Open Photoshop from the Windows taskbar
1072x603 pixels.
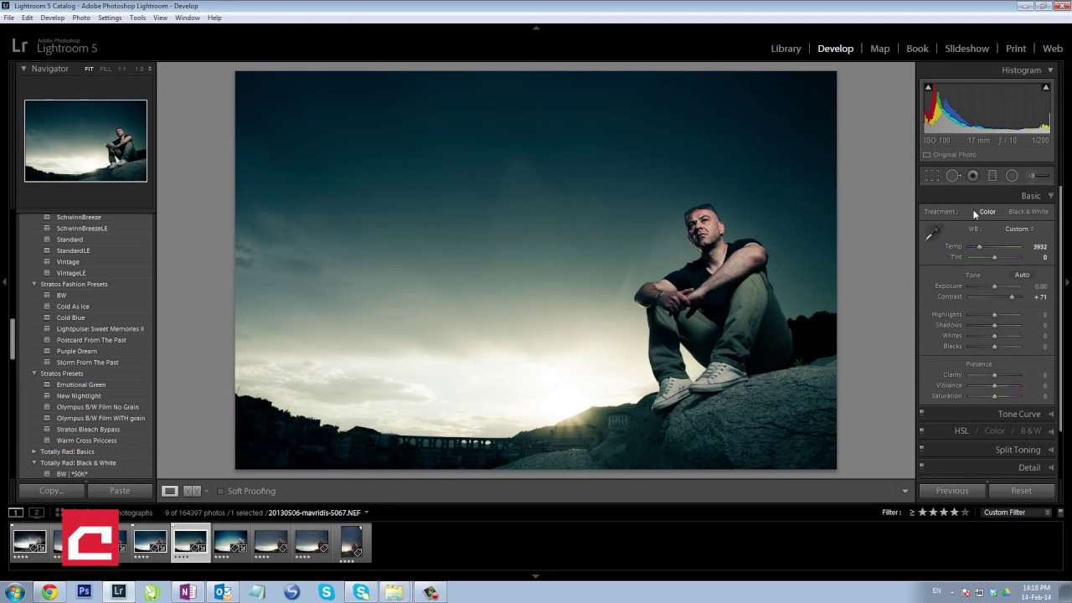tap(84, 592)
